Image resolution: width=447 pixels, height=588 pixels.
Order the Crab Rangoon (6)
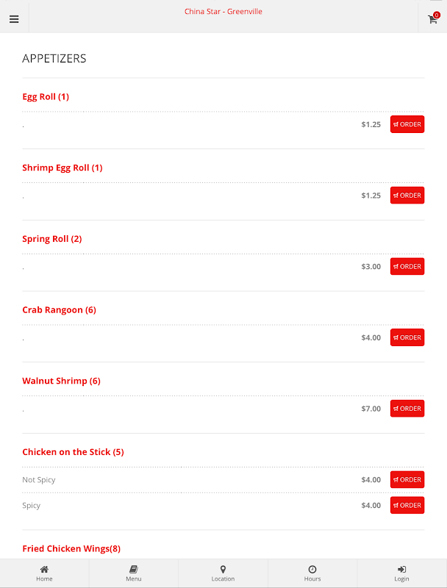tap(407, 337)
